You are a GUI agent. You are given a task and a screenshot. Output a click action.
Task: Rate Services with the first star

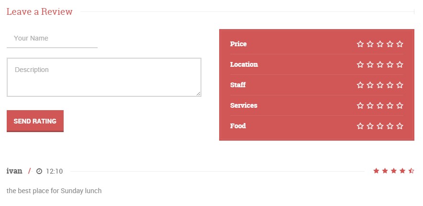(x=360, y=105)
